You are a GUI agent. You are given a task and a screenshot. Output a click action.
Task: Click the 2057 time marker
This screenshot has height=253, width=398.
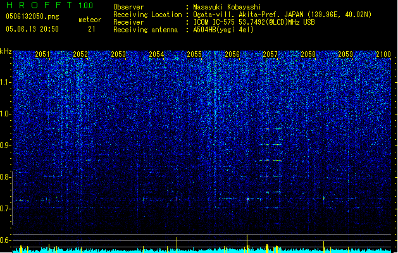(x=270, y=54)
